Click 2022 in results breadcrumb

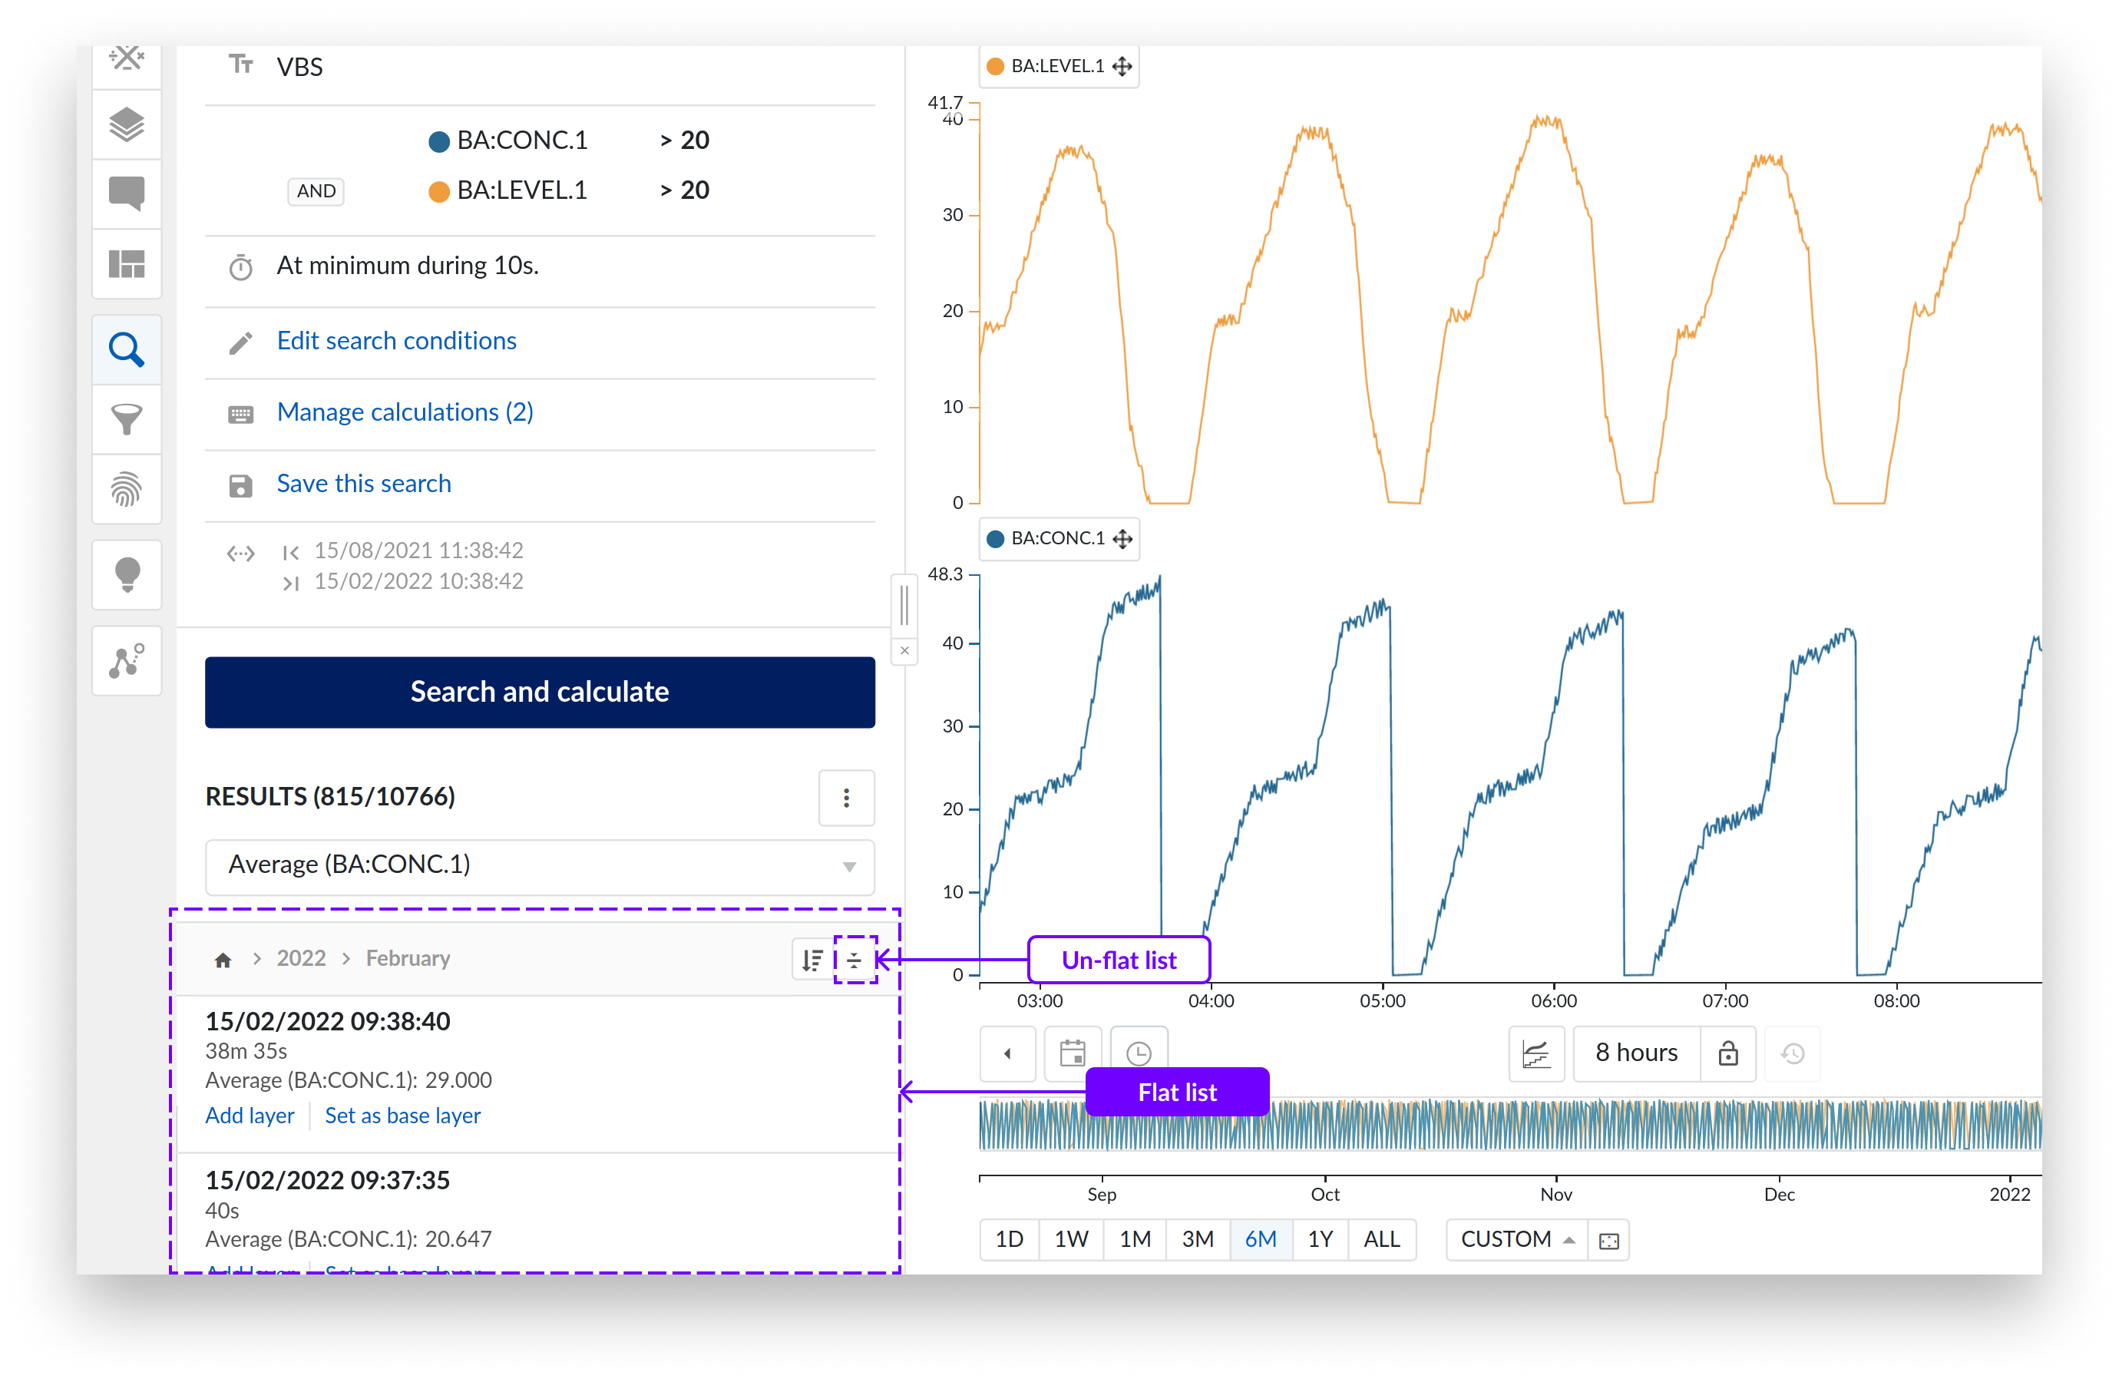click(x=301, y=958)
